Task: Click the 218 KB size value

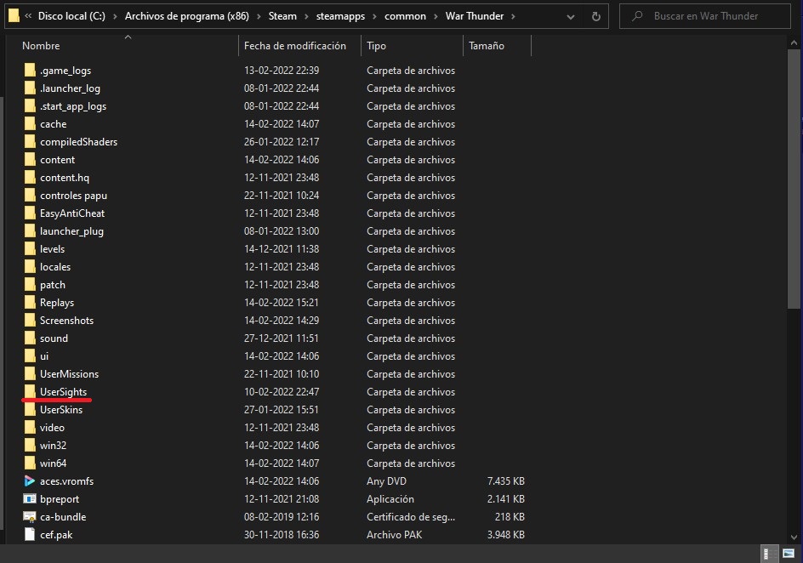Action: (510, 517)
